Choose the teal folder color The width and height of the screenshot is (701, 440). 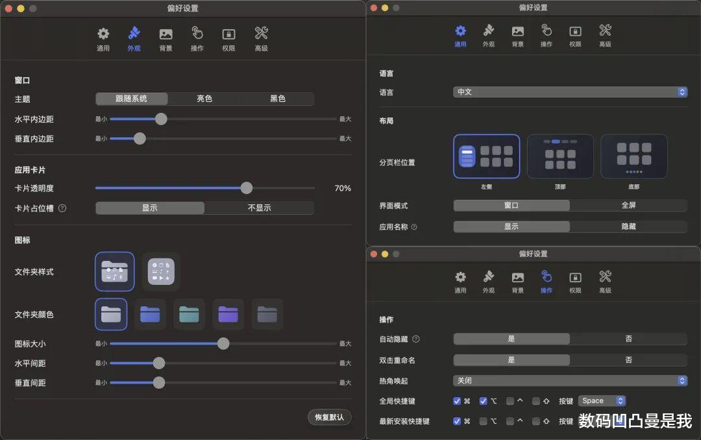pyautogui.click(x=189, y=314)
